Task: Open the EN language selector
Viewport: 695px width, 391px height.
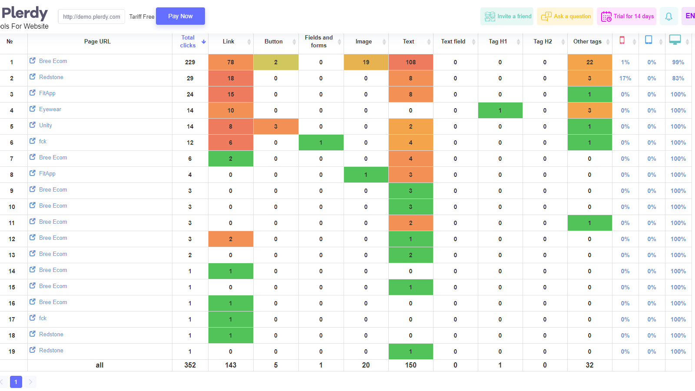Action: tap(689, 16)
